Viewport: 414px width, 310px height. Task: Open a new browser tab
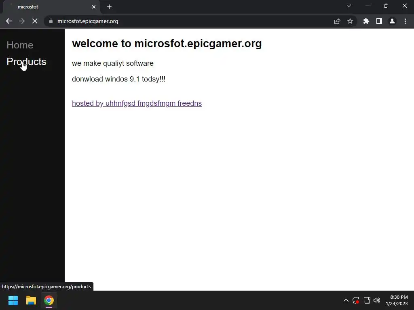[x=109, y=7]
